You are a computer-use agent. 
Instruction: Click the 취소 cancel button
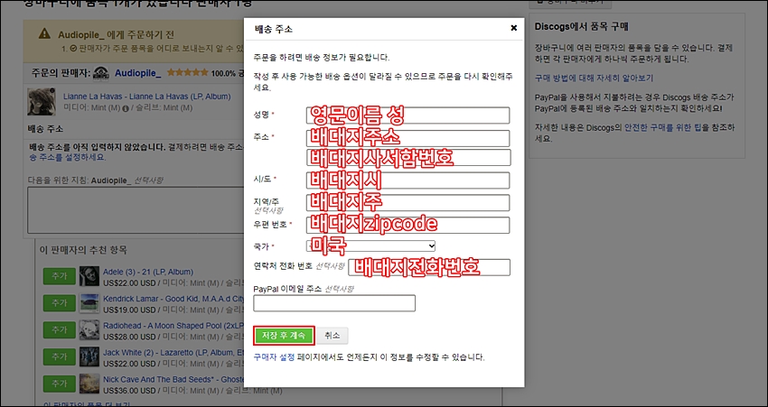coord(332,336)
